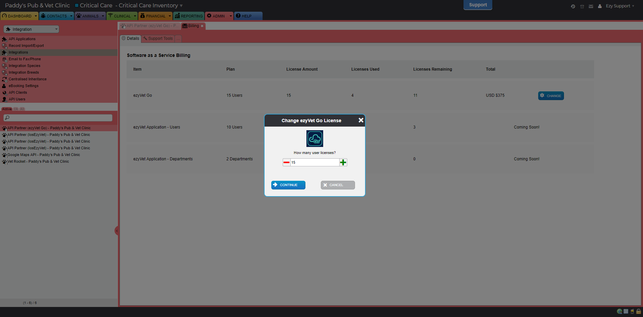Screen dimensions: 643x317
Task: Expand the Admin menu arrow
Action: (231, 16)
